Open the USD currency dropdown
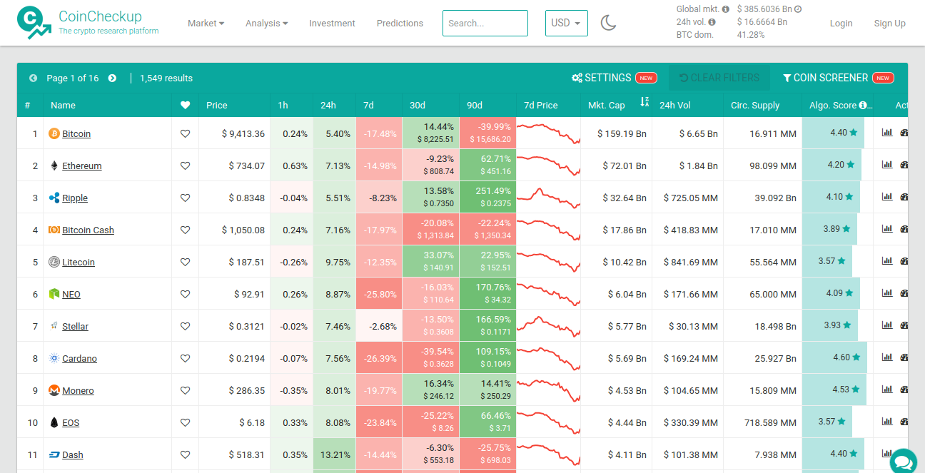Image resolution: width=925 pixels, height=473 pixels. pos(567,23)
